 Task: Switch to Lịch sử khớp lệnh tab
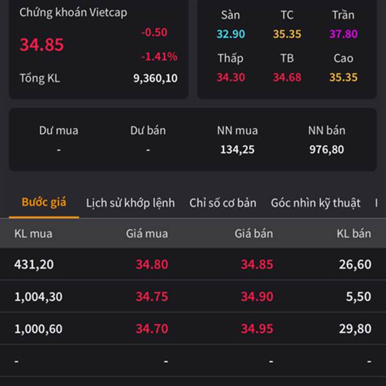[131, 203]
